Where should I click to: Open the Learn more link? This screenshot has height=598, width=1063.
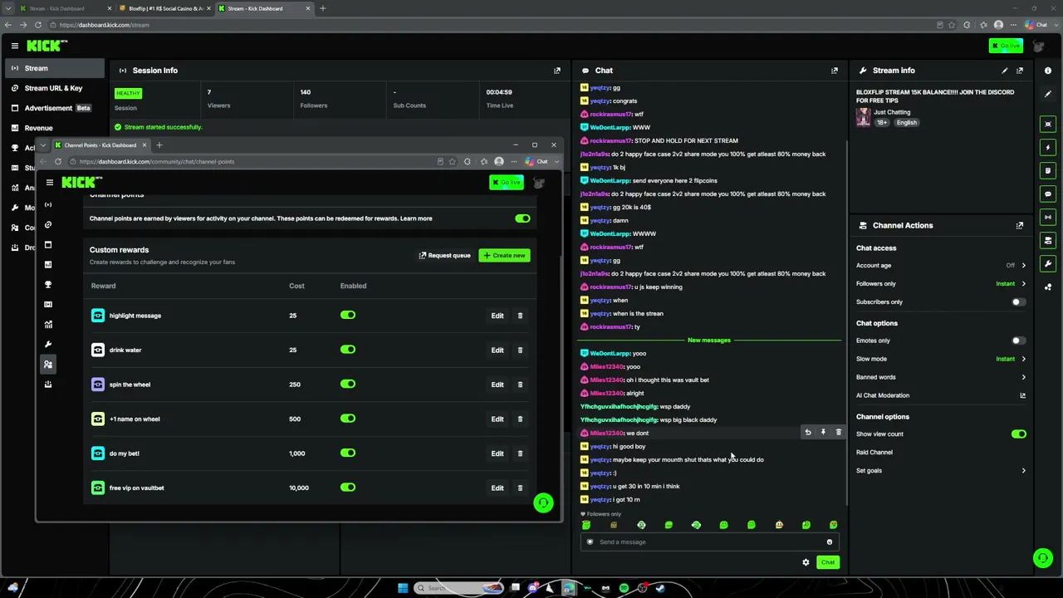point(416,218)
